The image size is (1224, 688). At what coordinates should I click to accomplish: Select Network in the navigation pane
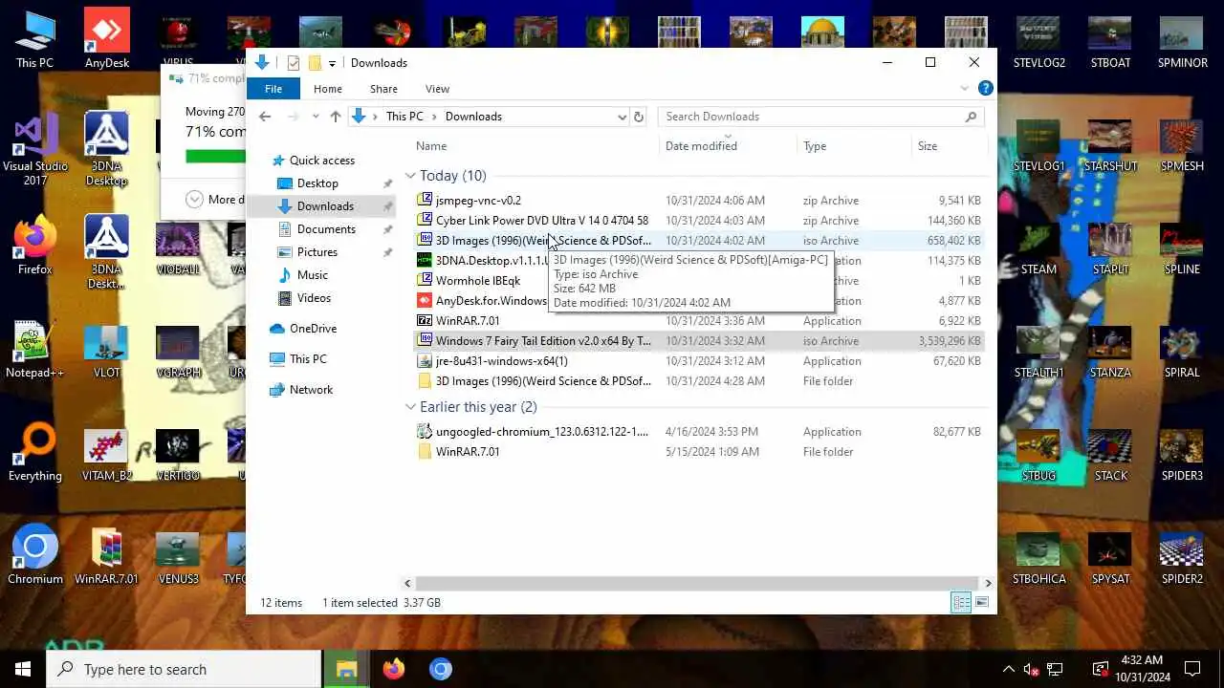click(311, 390)
